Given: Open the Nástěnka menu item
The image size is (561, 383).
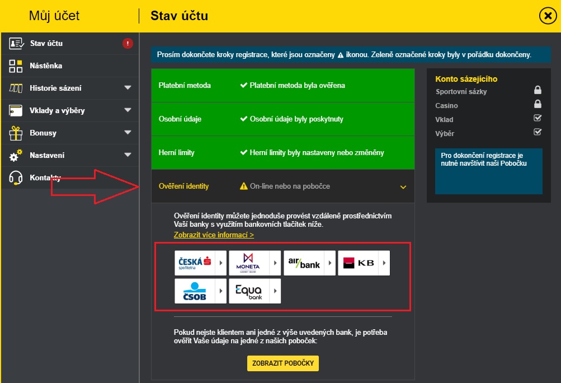Looking at the screenshot, I should pos(70,66).
